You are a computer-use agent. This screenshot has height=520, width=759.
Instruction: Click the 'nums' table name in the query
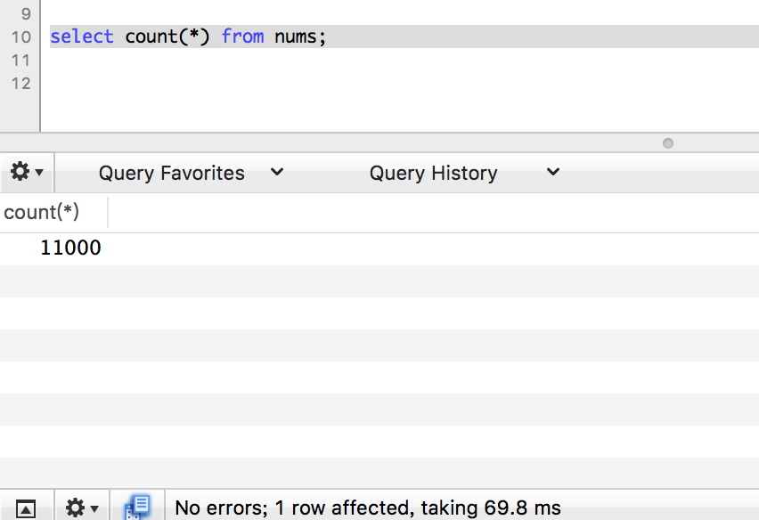pyautogui.click(x=295, y=37)
